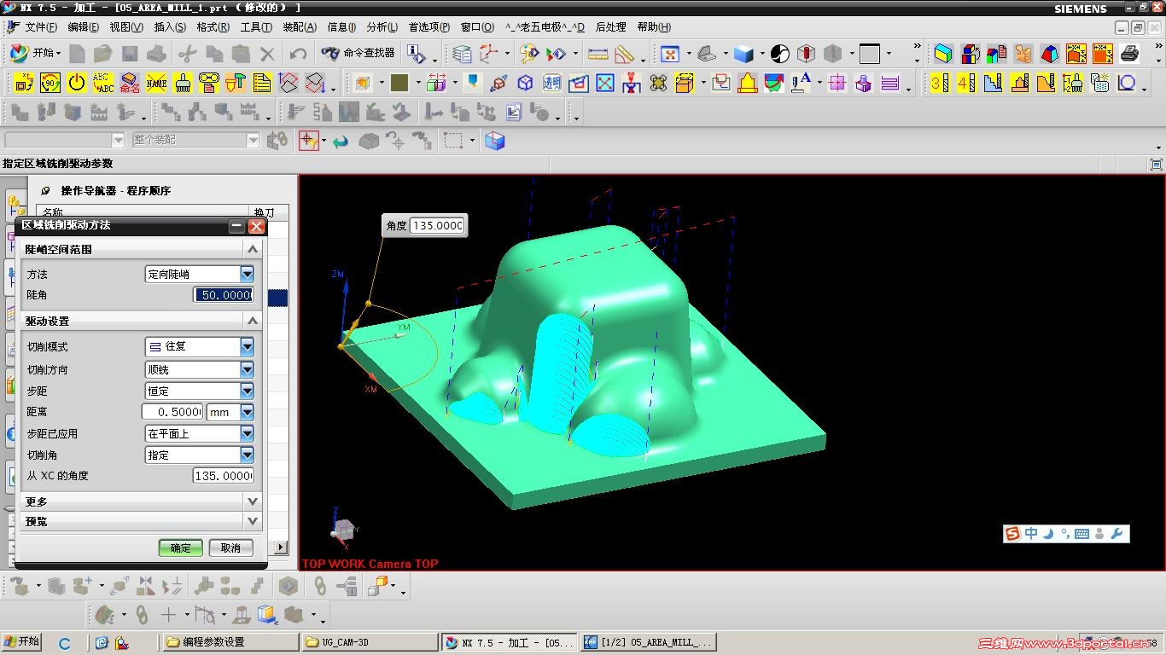Open the Windows 开始 Start button
Image resolution: width=1166 pixels, height=655 pixels.
23,642
